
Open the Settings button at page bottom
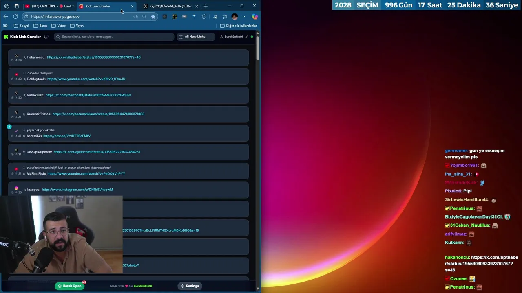click(190, 286)
